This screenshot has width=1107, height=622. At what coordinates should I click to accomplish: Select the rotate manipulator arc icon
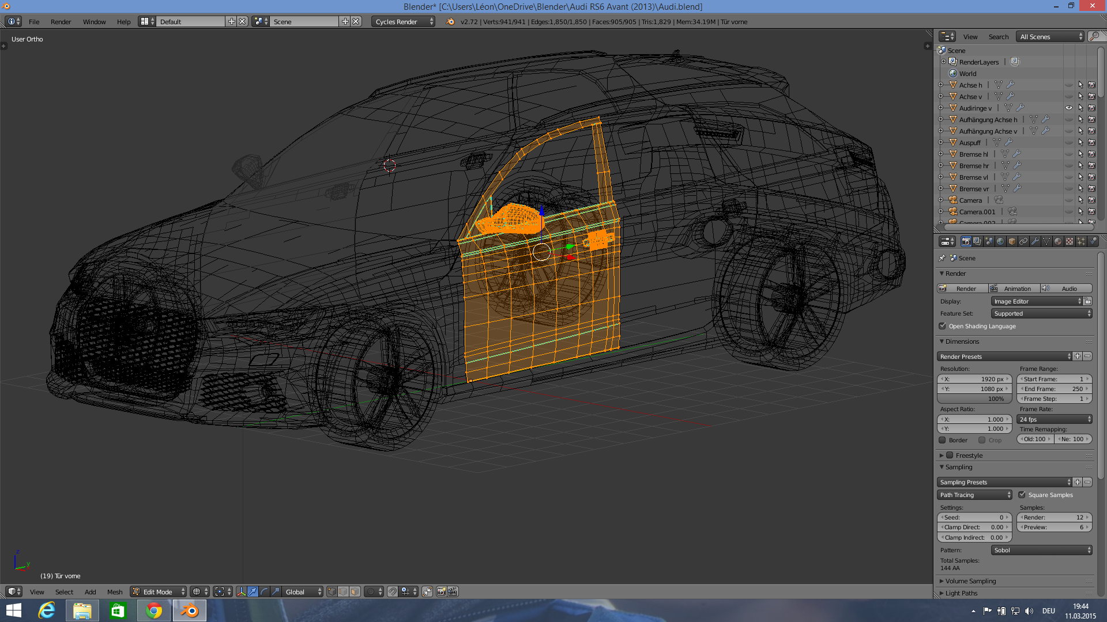coord(264,591)
